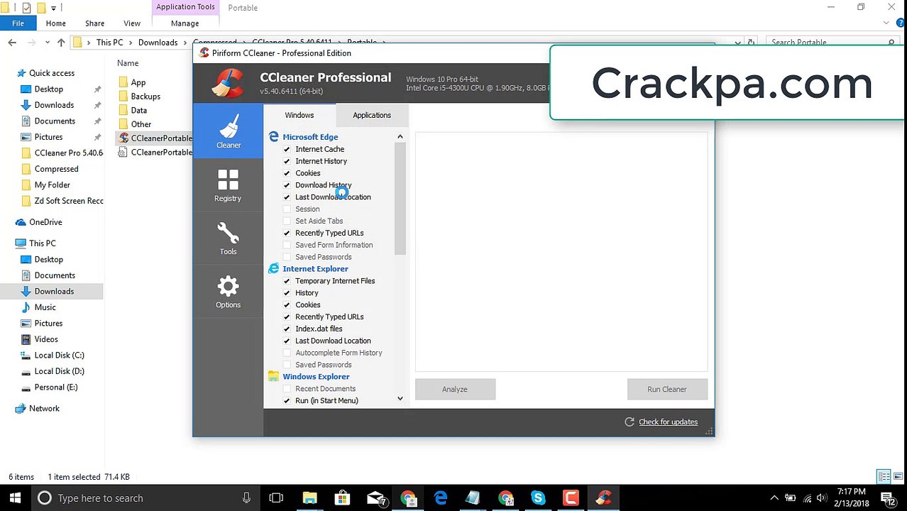Collapse the Microsoft Edge list with up arrow

pyautogui.click(x=400, y=136)
